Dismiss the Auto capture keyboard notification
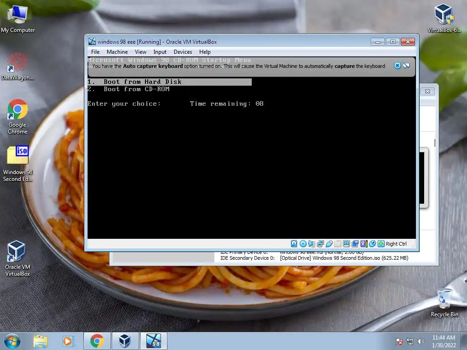This screenshot has width=467, height=350. [397, 66]
